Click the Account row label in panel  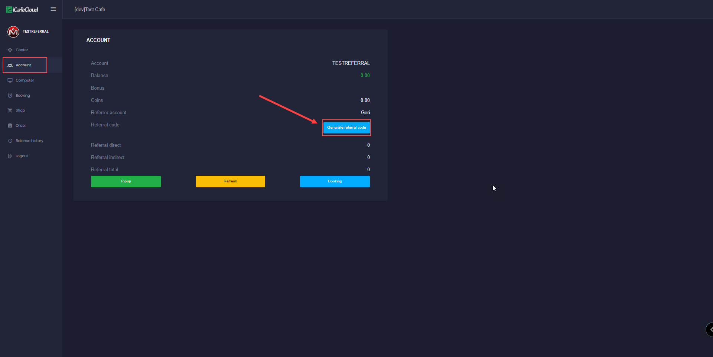[100, 63]
